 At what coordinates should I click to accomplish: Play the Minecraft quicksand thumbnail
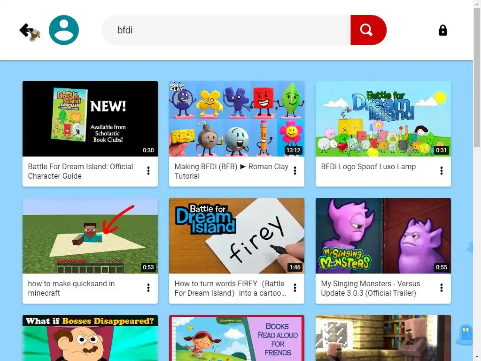[x=90, y=236]
